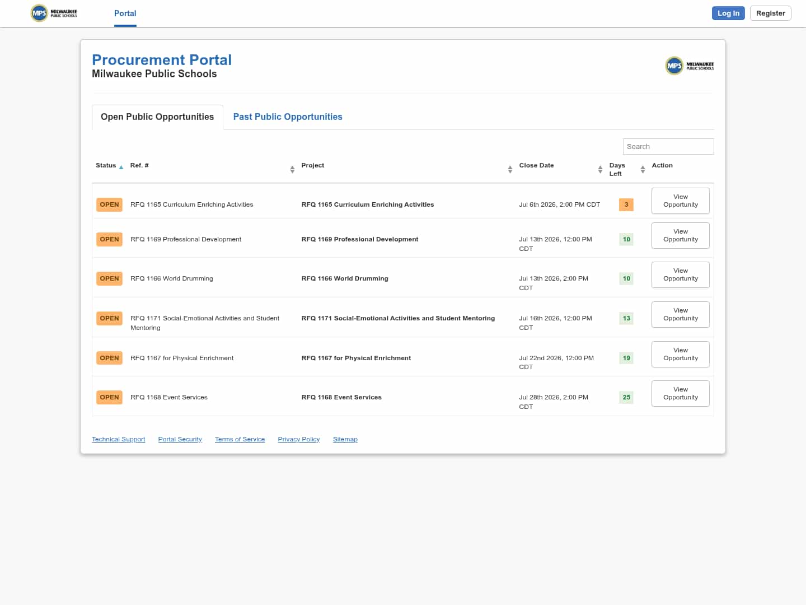This screenshot has height=605, width=806.
Task: Open the Portal navigation tab
Action: tap(125, 13)
